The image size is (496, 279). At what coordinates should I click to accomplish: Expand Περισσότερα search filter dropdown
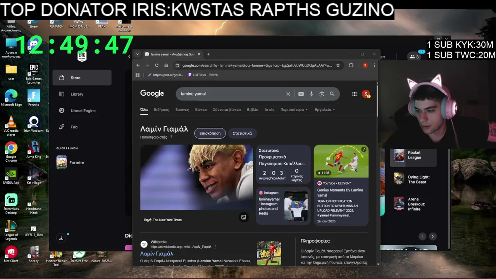(294, 110)
